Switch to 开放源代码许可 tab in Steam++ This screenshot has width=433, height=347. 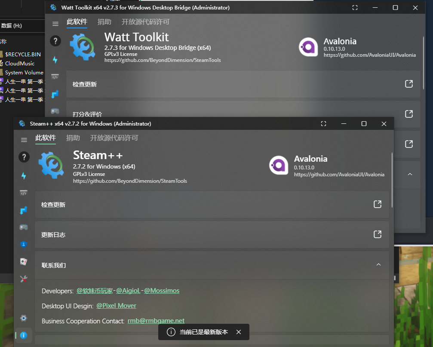[x=114, y=138]
